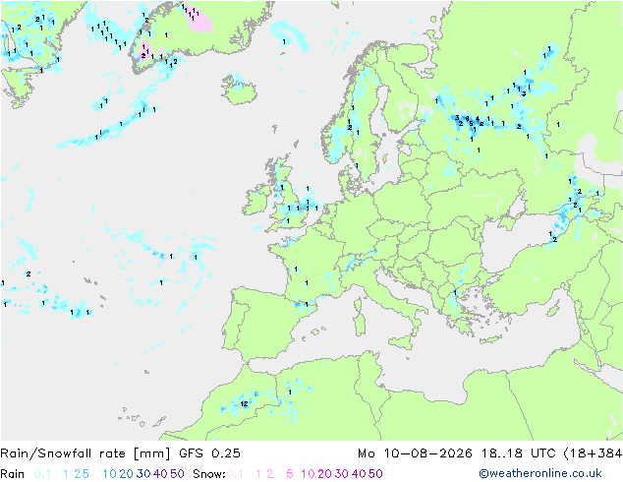Select snow legend value 40
This screenshot has width=623, height=482.
click(x=359, y=474)
